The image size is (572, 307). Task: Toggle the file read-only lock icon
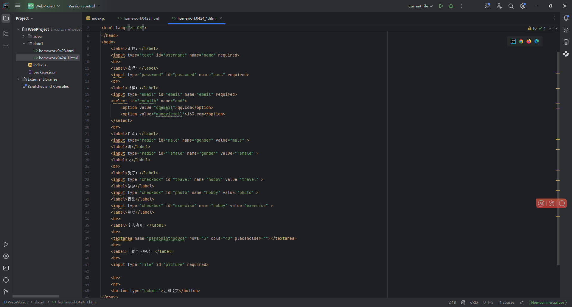click(x=522, y=303)
